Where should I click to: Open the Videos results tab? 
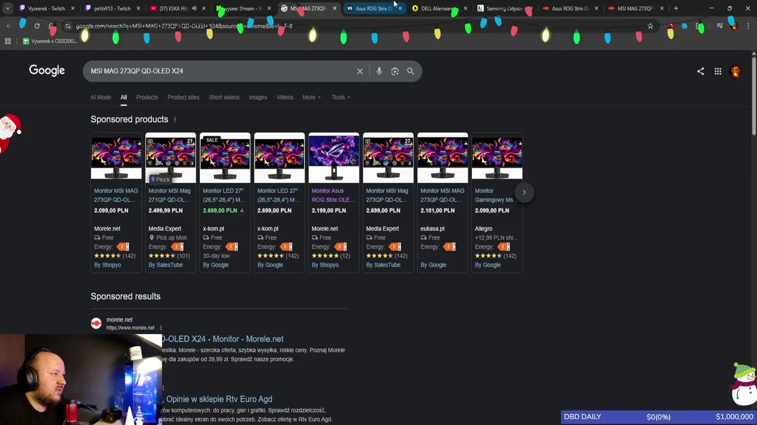pos(285,97)
